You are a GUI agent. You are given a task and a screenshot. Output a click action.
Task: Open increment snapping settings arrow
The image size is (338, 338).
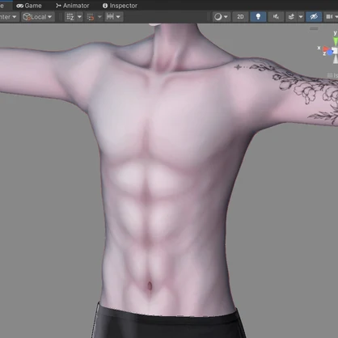click(x=118, y=17)
